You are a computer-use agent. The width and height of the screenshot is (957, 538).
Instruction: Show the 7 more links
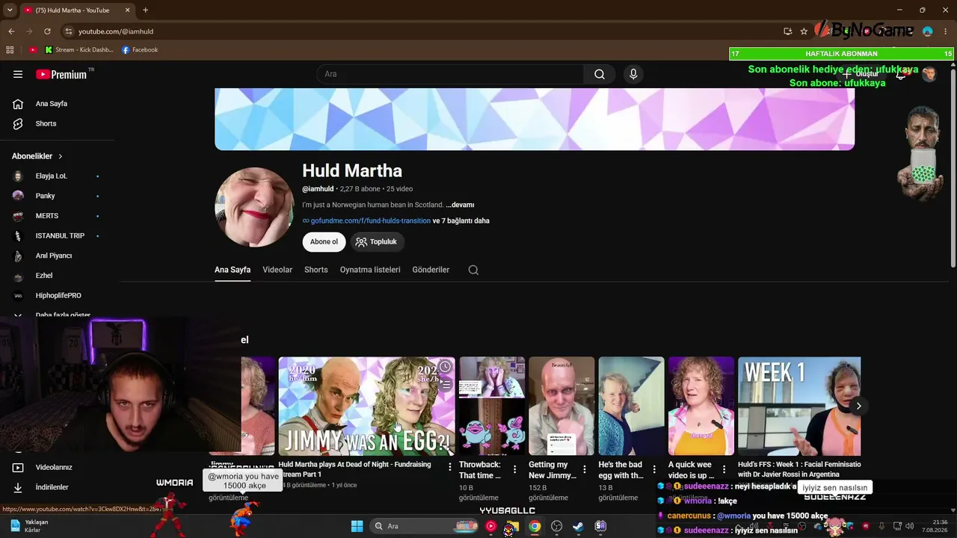point(461,221)
